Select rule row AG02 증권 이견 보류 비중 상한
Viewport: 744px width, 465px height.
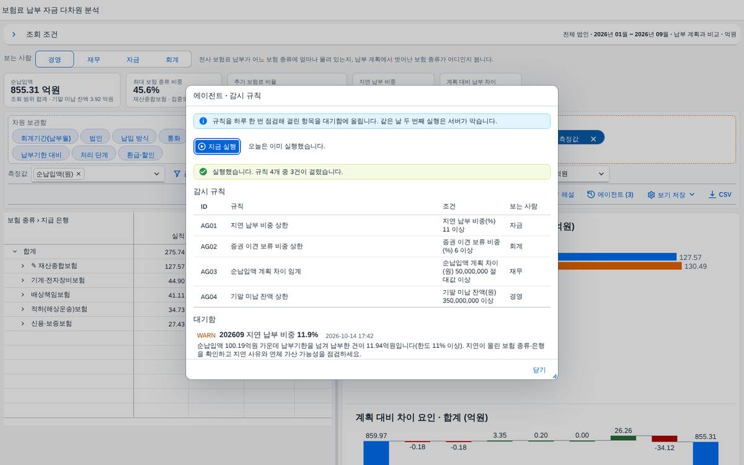coord(372,246)
